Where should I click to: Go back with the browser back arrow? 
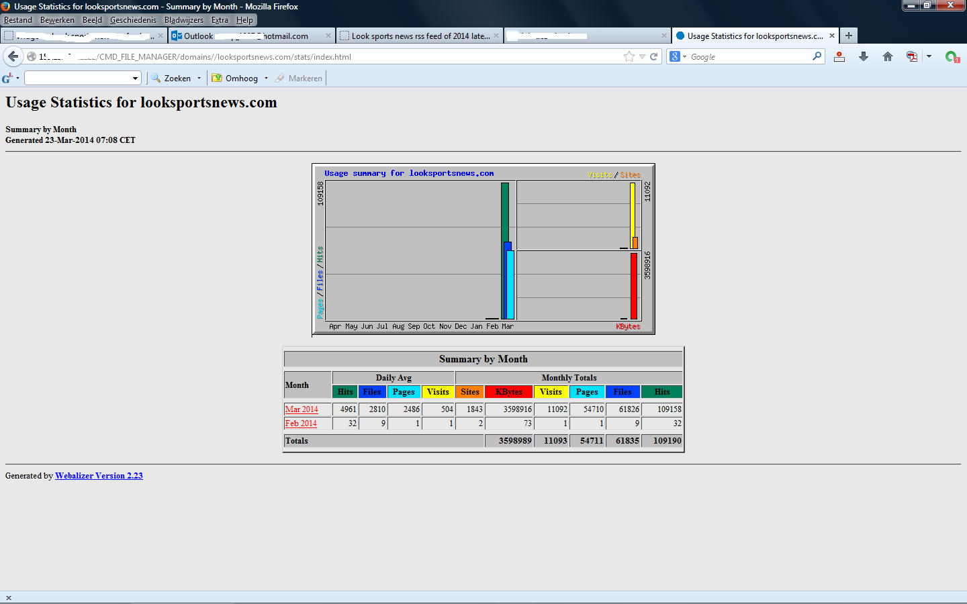(13, 56)
